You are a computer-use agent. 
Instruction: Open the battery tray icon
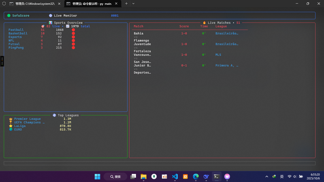[301, 176]
